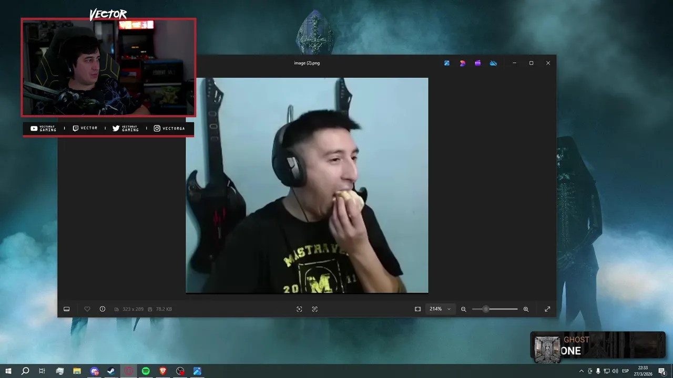
Task: Open Spotify from the taskbar
Action: tap(146, 371)
